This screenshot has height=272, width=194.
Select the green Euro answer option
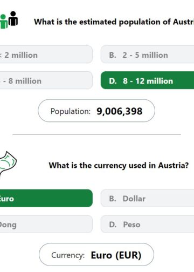(46, 198)
